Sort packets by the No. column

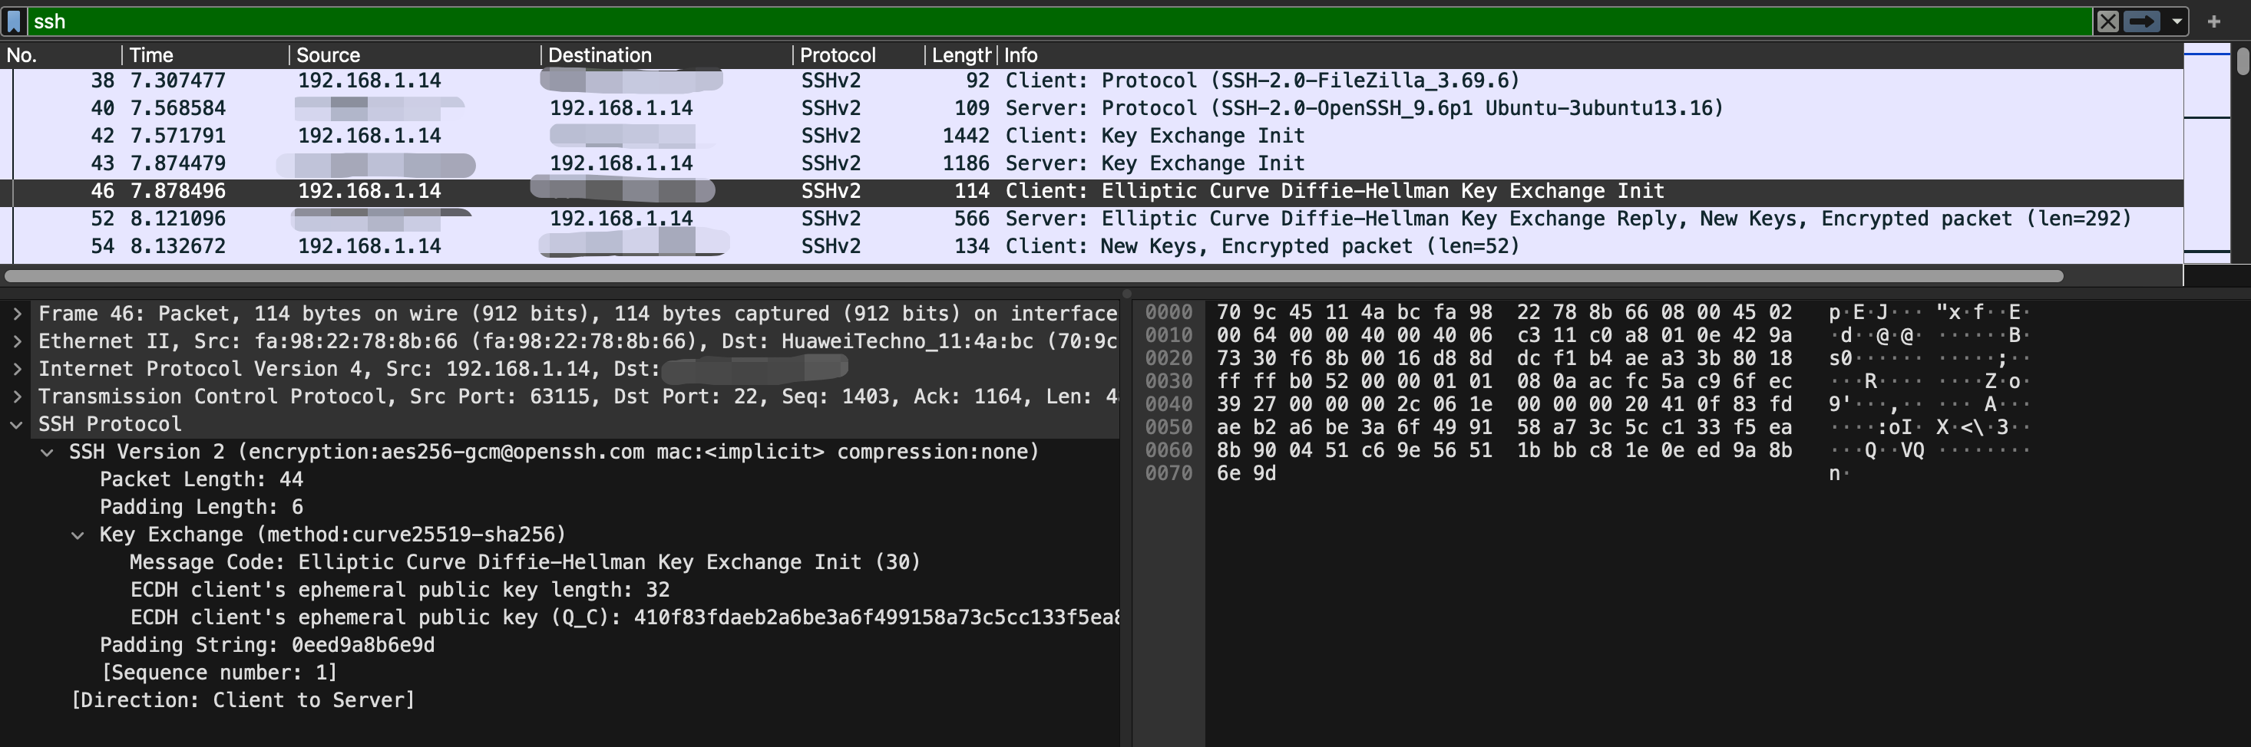tap(61, 55)
